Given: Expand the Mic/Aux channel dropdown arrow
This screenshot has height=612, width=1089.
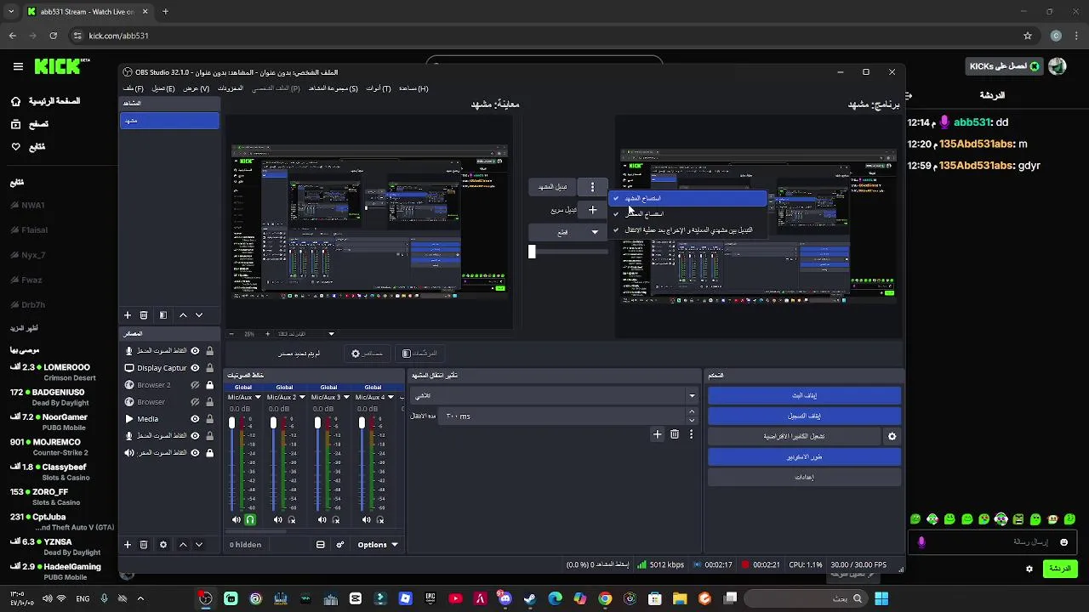Looking at the screenshot, I should pyautogui.click(x=258, y=397).
